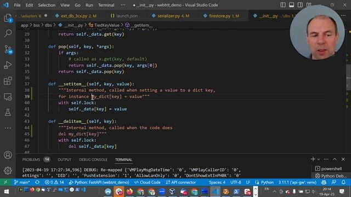Image resolution: width=351 pixels, height=197 pixels.
Task: Open the View menu
Action: pyautogui.click(x=65, y=5)
